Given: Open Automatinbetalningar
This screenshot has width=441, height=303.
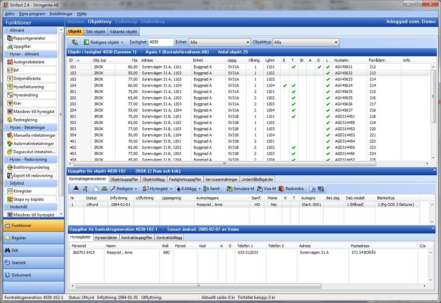Looking at the screenshot, I should tap(31, 143).
